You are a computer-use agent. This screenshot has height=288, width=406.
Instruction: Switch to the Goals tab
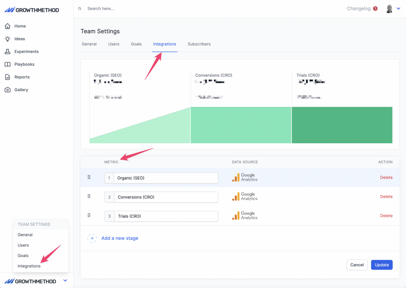point(136,44)
